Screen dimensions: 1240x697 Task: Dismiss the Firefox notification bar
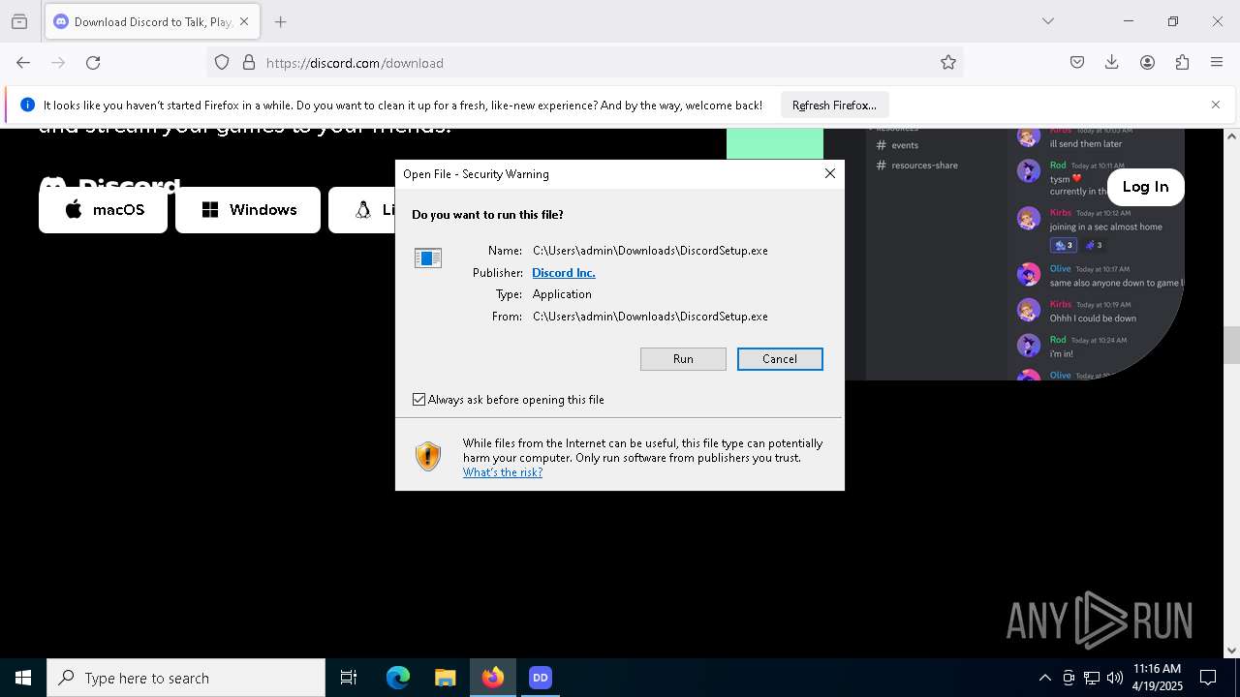(1216, 105)
